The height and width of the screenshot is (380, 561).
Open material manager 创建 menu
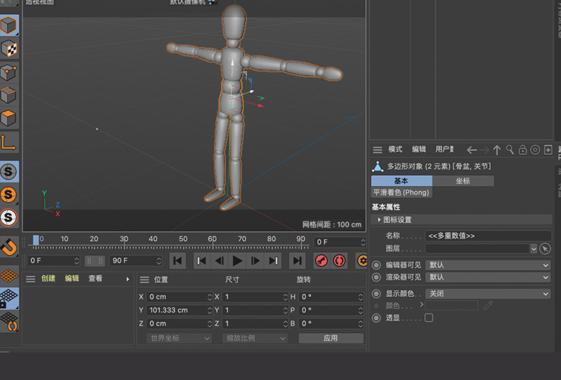tap(49, 278)
